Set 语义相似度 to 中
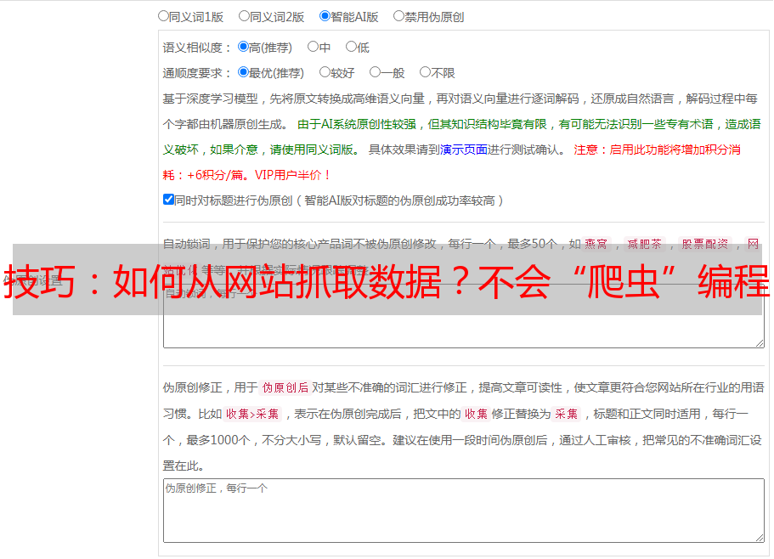 pos(313,47)
